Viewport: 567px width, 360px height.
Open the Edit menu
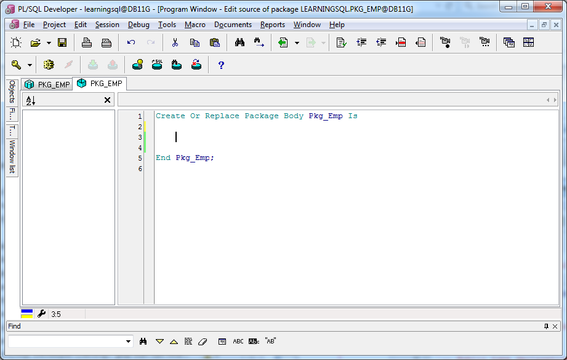80,25
